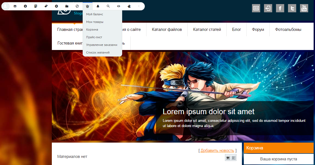Click the 'Добавить новость' link
The width and height of the screenshot is (315, 165).
pos(217,151)
